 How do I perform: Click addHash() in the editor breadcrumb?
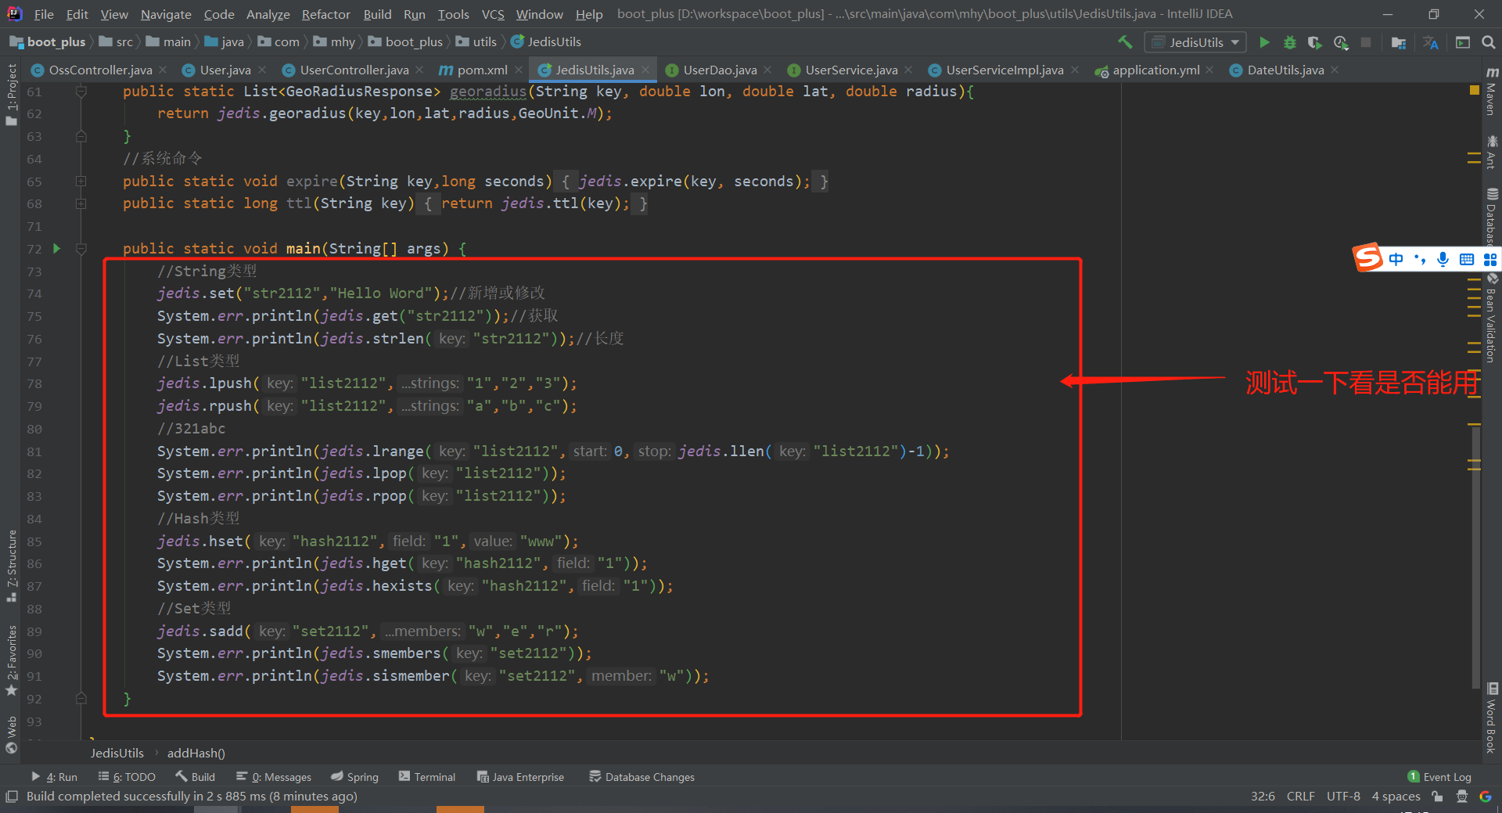[x=196, y=753]
